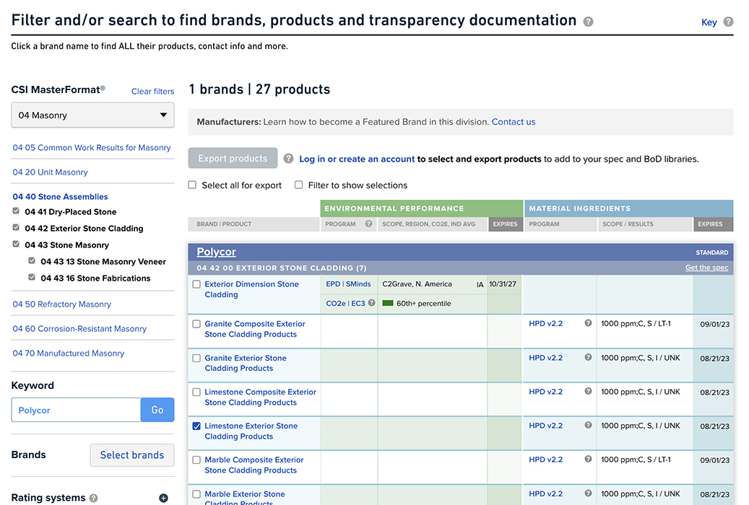Click help icon next to Export products button
749x505 pixels.
click(288, 159)
